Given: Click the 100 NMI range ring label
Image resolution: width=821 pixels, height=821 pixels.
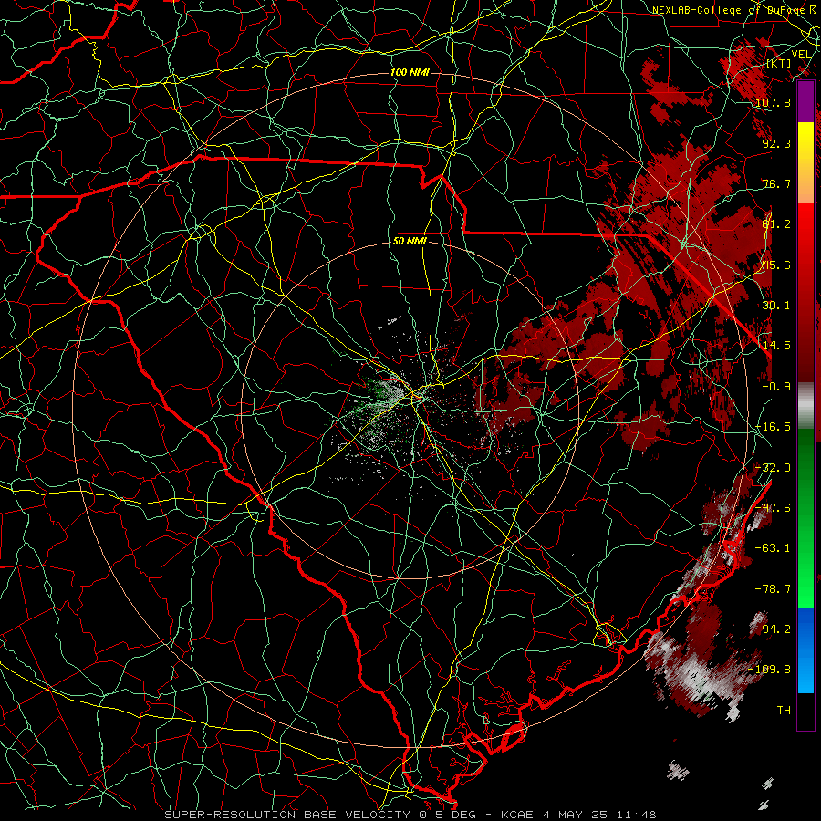Looking at the screenshot, I should (410, 72).
